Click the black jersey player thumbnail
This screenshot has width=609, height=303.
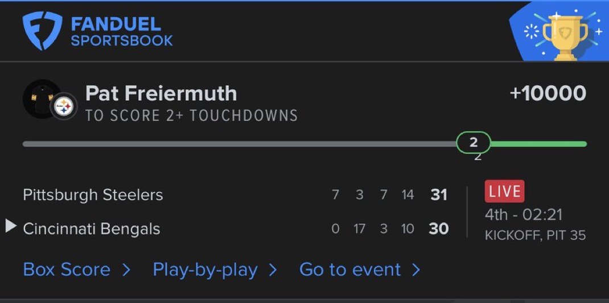pyautogui.click(x=39, y=99)
